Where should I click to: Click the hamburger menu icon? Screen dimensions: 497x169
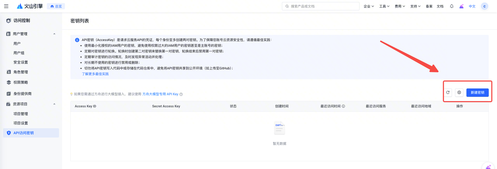6,6
